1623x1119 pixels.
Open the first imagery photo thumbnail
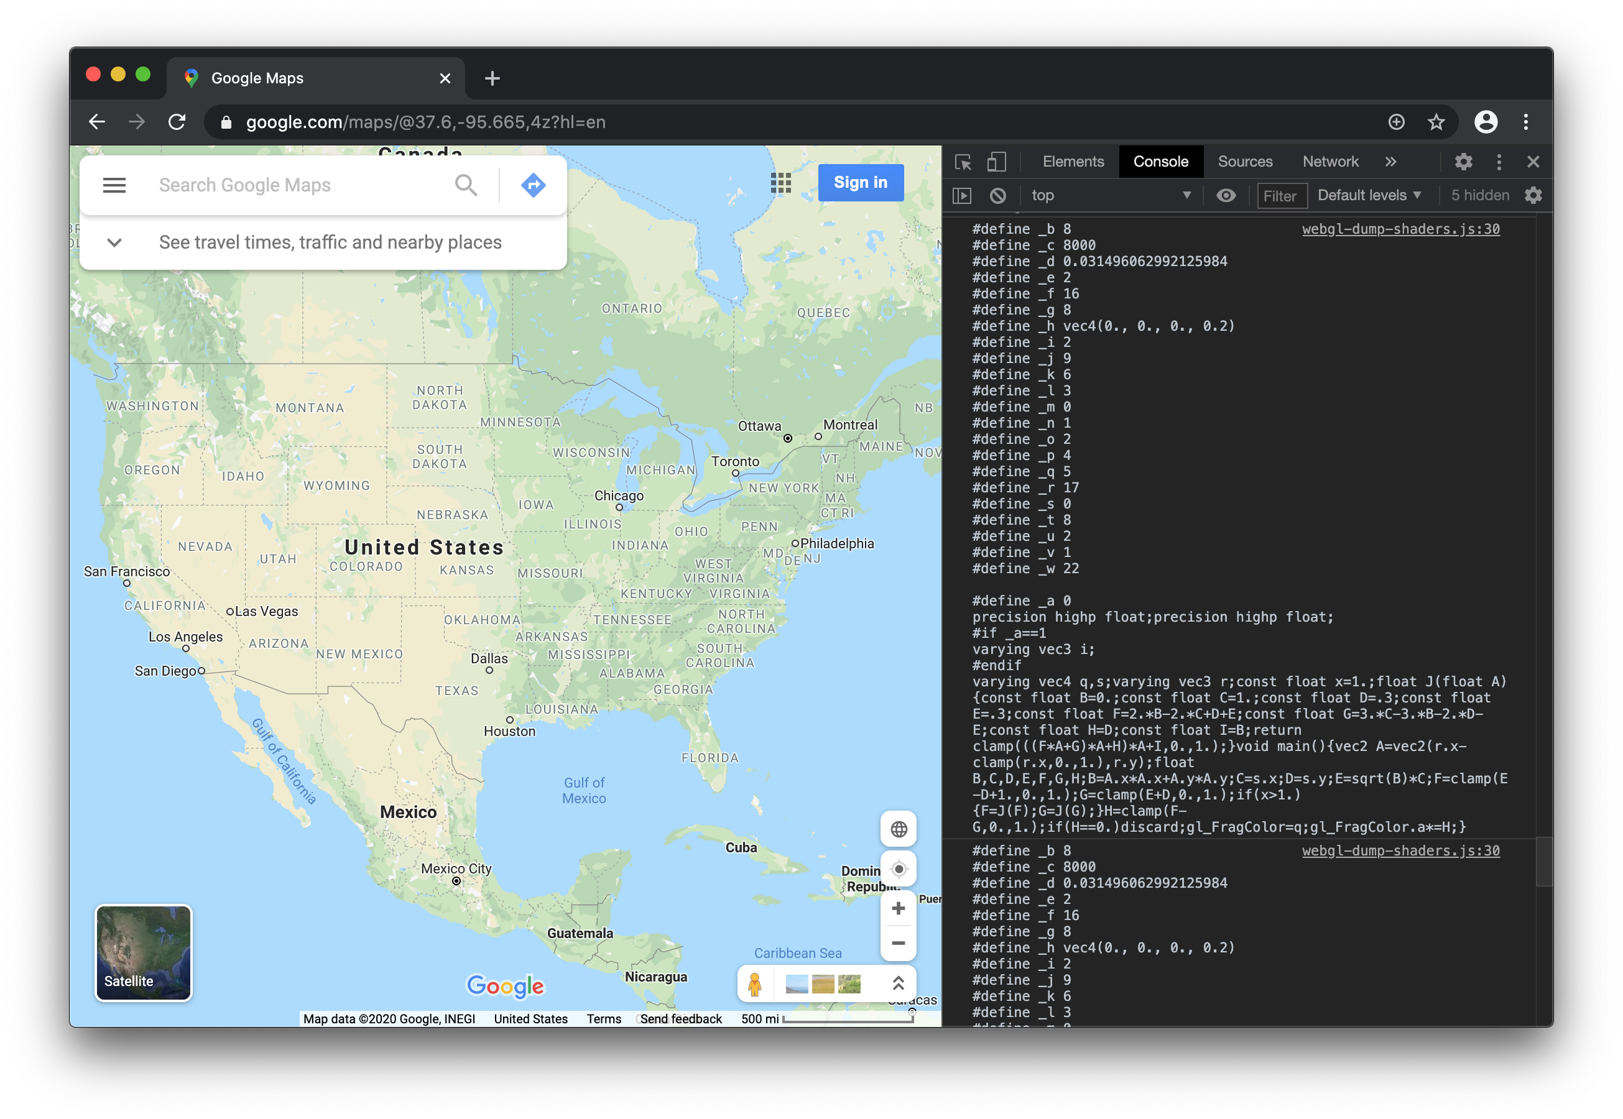point(796,984)
